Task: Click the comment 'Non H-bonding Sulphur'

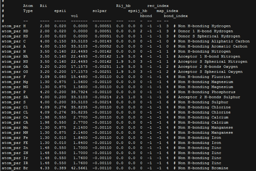Action: tap(203, 102)
